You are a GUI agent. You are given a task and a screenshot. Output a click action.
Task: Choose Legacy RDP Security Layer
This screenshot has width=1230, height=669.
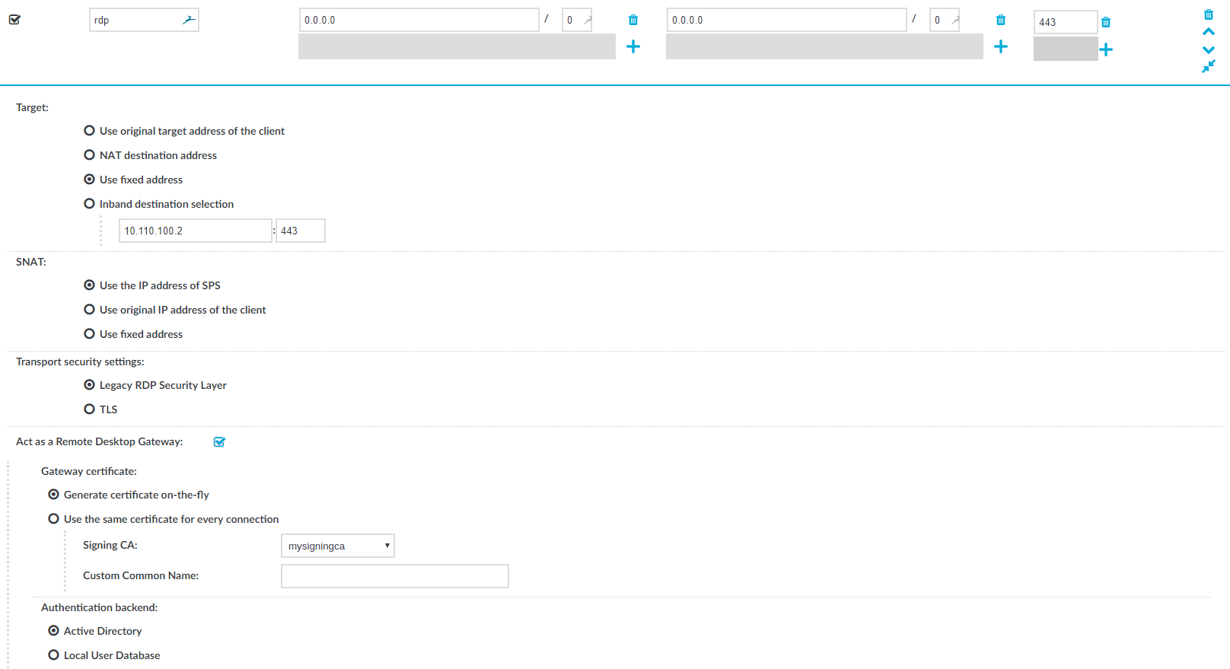click(89, 385)
